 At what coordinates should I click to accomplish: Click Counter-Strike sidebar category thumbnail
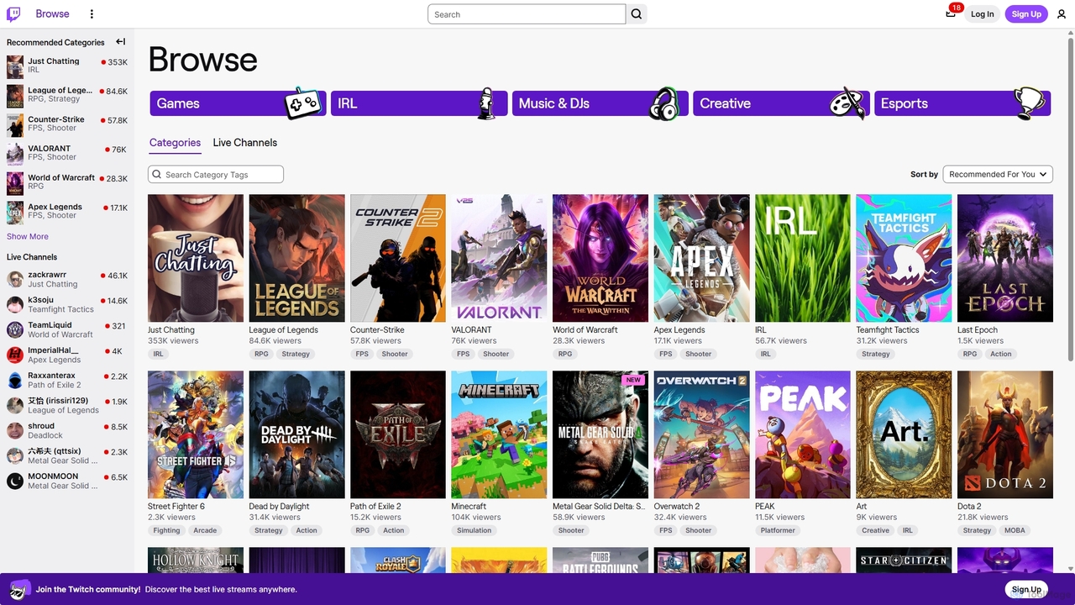[15, 124]
